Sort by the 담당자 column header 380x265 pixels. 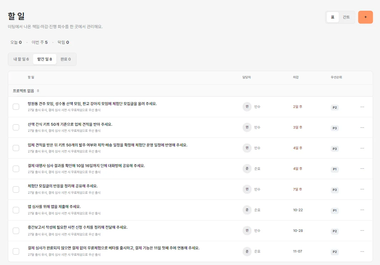246,77
